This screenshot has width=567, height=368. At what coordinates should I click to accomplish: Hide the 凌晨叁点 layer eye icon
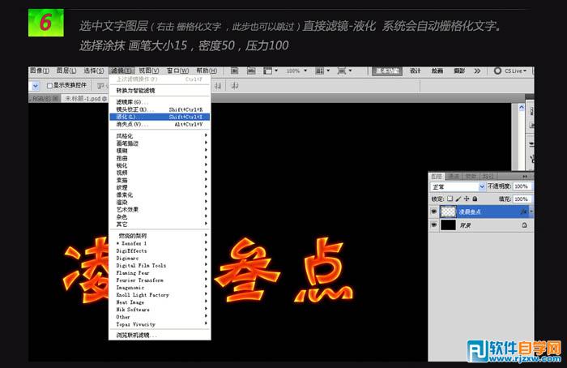(434, 212)
